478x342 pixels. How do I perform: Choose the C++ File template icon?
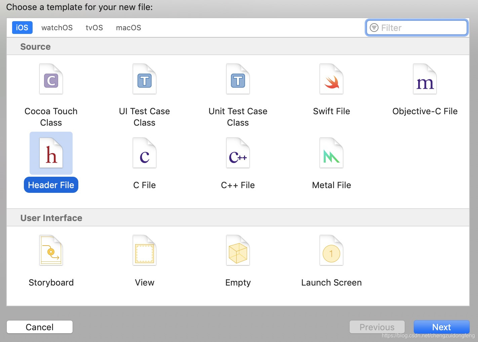[238, 153]
